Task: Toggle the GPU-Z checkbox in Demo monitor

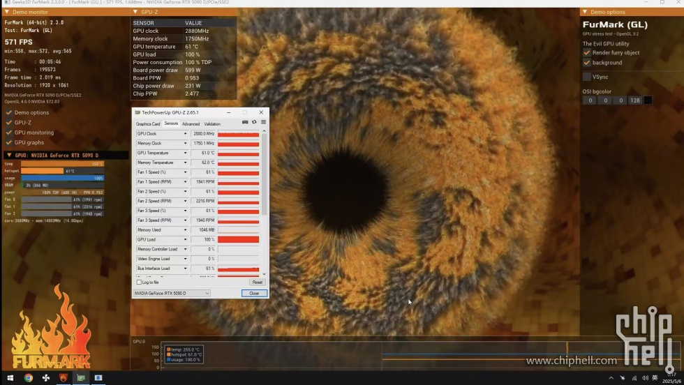Action: (x=8, y=123)
